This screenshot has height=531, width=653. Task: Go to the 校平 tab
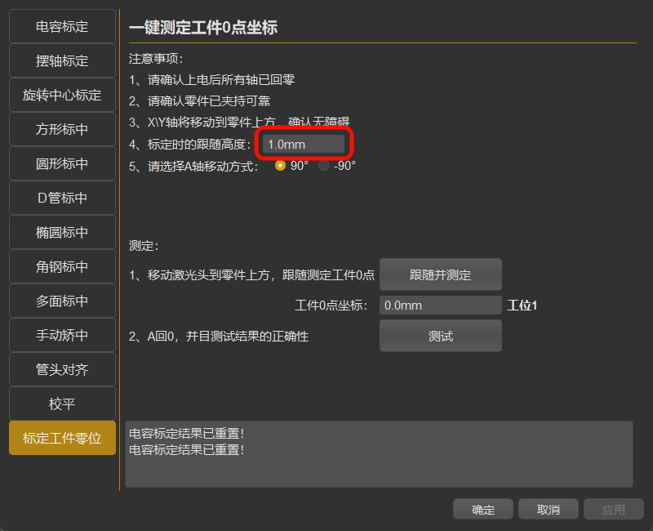coord(62,404)
